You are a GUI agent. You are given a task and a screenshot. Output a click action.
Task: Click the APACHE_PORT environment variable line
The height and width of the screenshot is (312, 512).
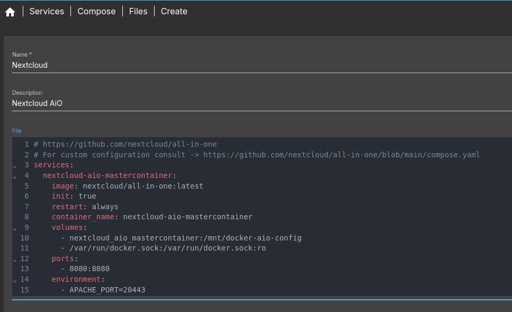pos(107,289)
